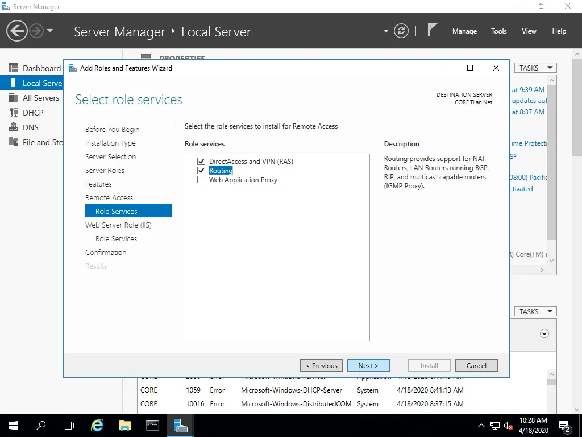Open the top TASKS dropdown
The height and width of the screenshot is (437, 582).
point(535,68)
